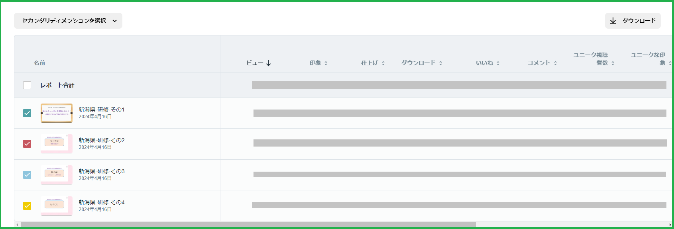Click the ユニークな印象 column header
Screen dimensions: 674x229
pos(648,59)
